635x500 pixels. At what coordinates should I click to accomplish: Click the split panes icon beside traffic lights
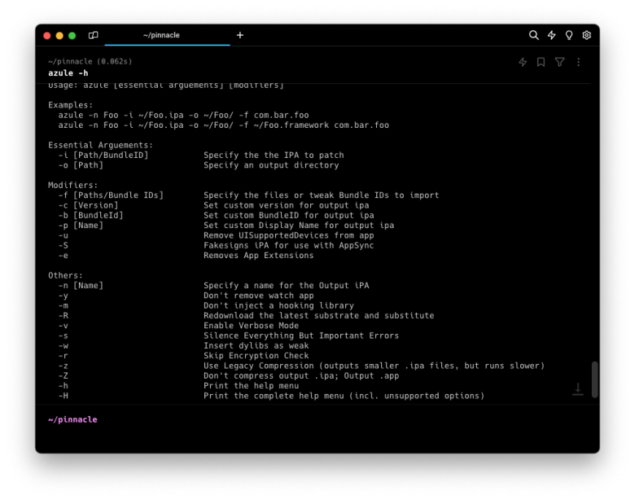93,35
